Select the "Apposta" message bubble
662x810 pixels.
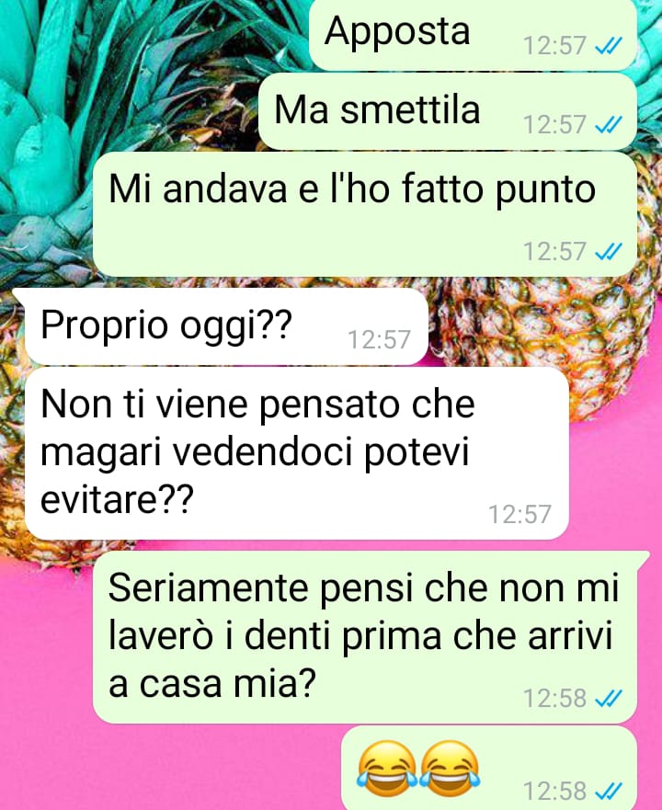click(x=473, y=34)
